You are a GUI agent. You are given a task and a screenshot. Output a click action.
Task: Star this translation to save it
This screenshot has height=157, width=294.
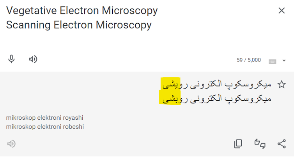(282, 84)
